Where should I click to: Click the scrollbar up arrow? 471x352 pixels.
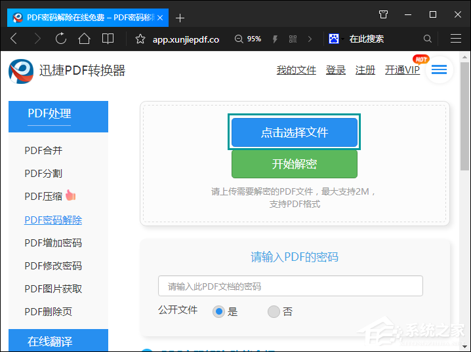tap(464, 57)
